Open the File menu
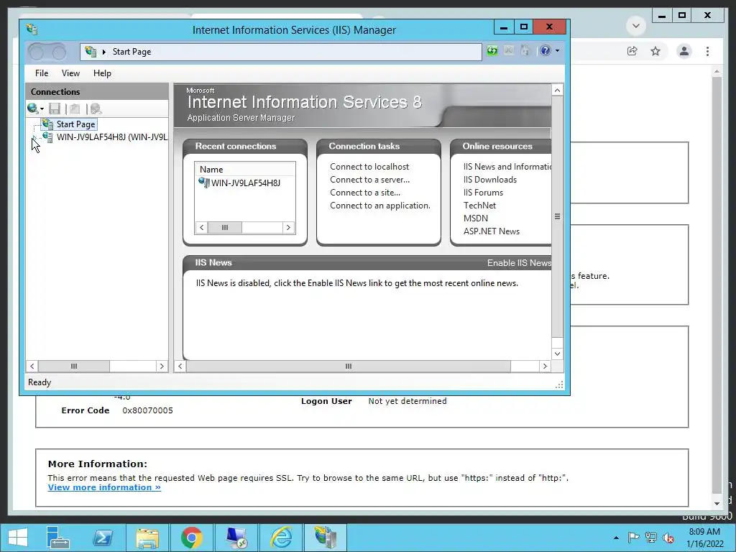Viewport: 736px width, 552px height. (41, 73)
